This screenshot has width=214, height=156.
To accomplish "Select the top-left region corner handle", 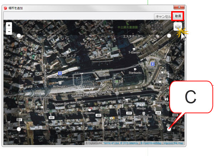I will point(19,36).
